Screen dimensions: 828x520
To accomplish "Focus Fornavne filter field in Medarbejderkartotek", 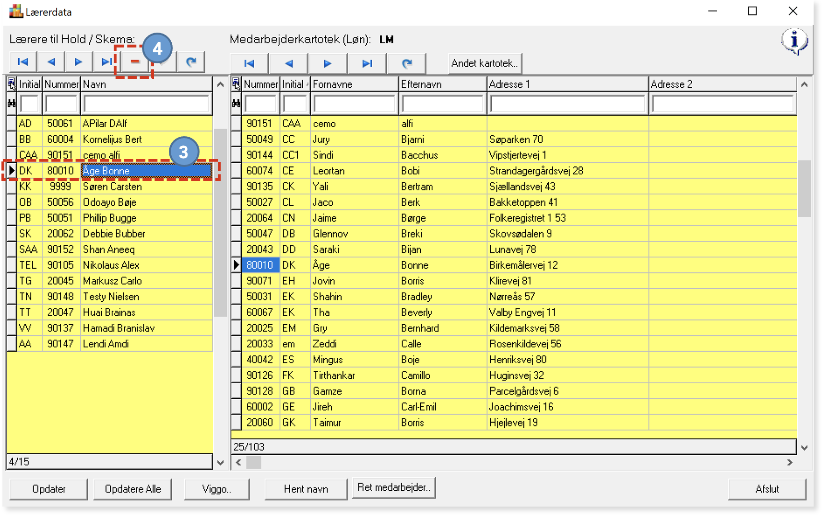I will 355,104.
